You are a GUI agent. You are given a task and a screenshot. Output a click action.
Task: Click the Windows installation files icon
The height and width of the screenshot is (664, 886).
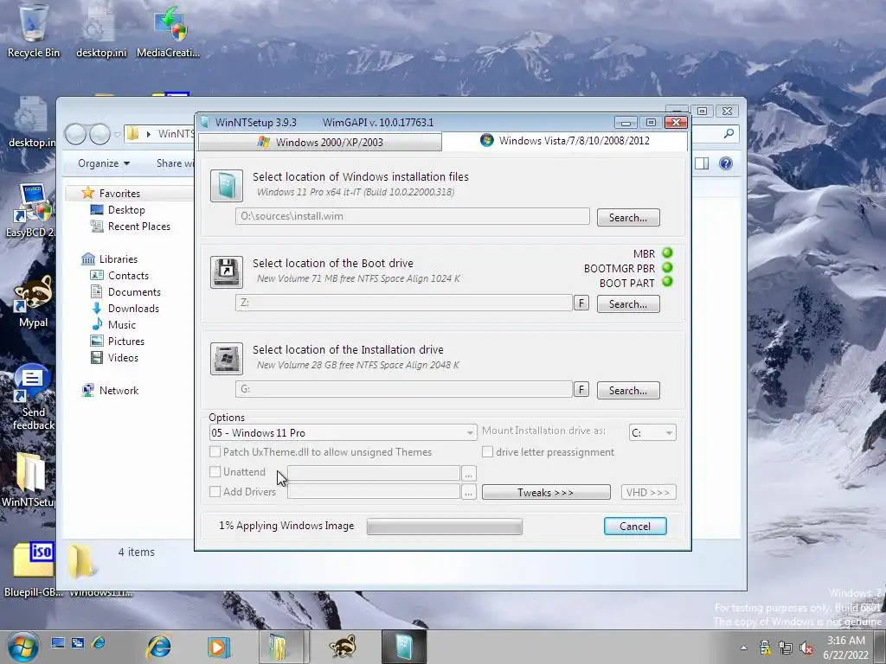[227, 186]
